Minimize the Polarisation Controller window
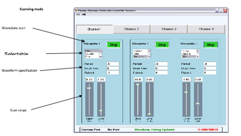 [217, 10]
